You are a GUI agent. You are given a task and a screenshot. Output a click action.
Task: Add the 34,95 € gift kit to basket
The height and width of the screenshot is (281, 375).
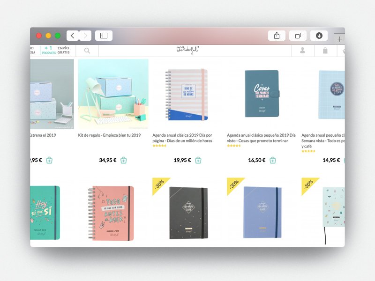[124, 160]
